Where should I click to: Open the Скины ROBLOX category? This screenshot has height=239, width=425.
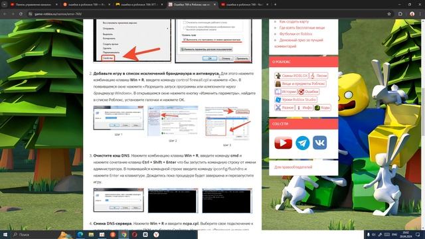[292, 76]
